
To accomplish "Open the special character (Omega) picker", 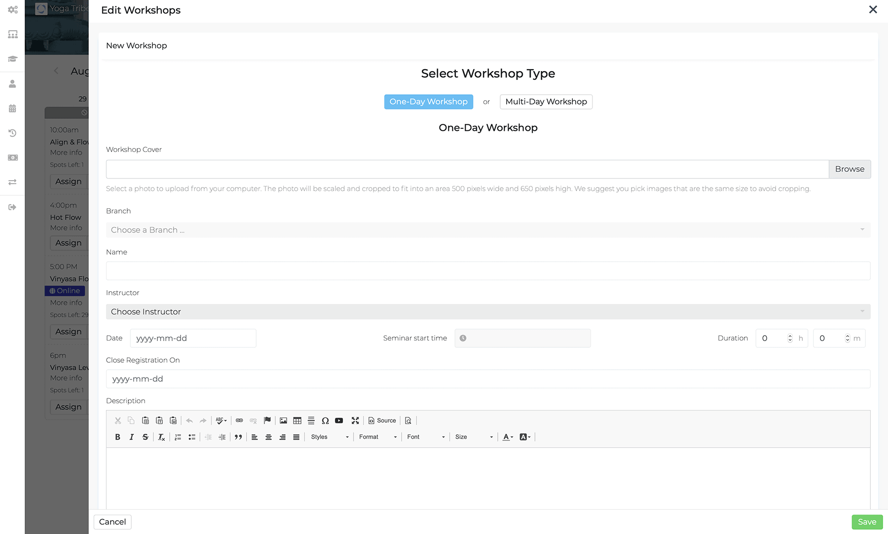I will tap(325, 420).
